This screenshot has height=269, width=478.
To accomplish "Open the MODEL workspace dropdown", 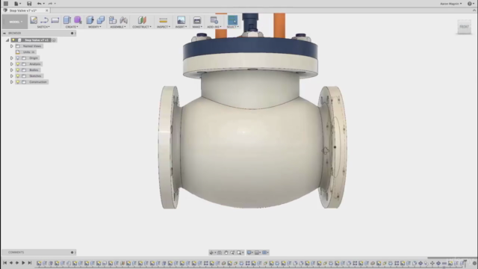I will [15, 22].
